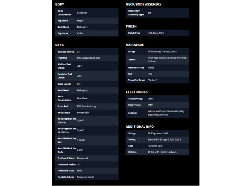Click the 'Violin' top carve value
The image size is (252, 186).
coord(80,33)
